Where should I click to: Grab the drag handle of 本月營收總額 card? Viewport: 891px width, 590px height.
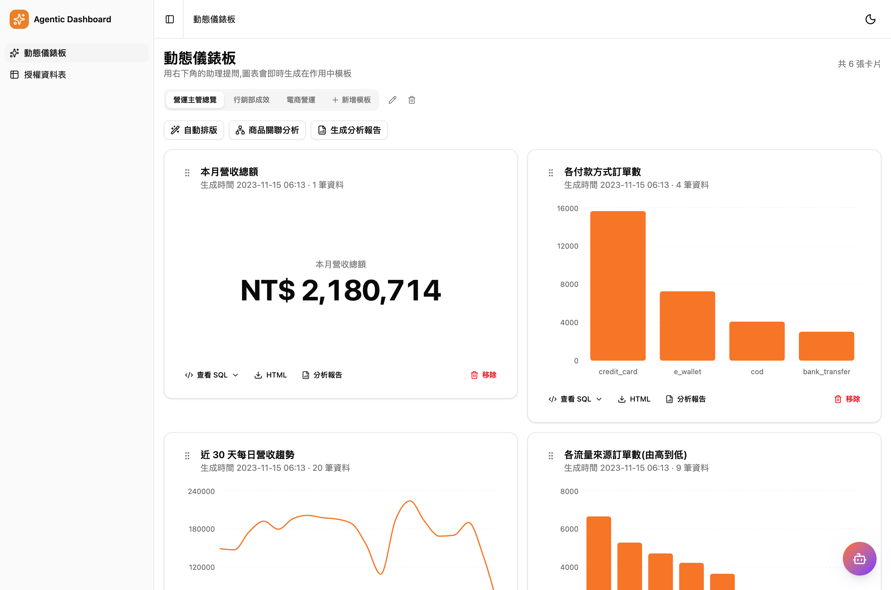click(187, 173)
